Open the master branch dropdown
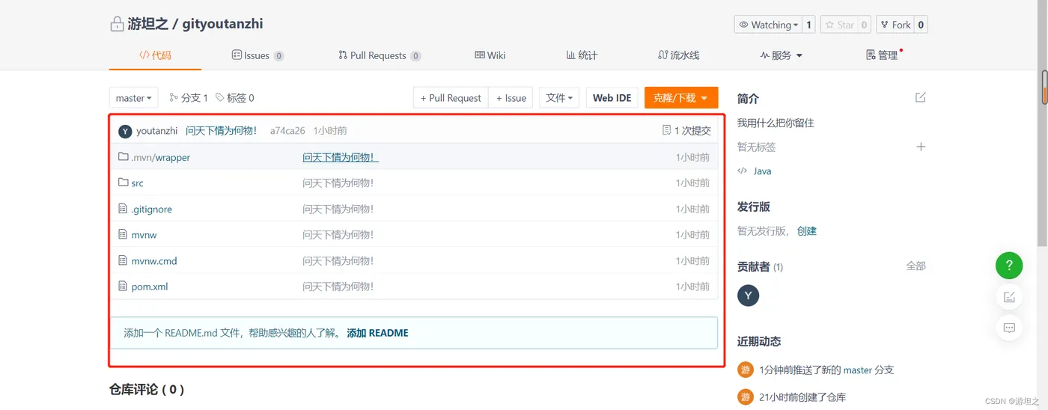 [134, 98]
